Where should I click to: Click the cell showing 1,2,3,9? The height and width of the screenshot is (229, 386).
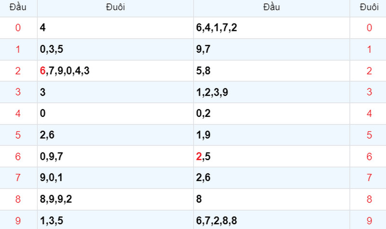[x=272, y=92]
